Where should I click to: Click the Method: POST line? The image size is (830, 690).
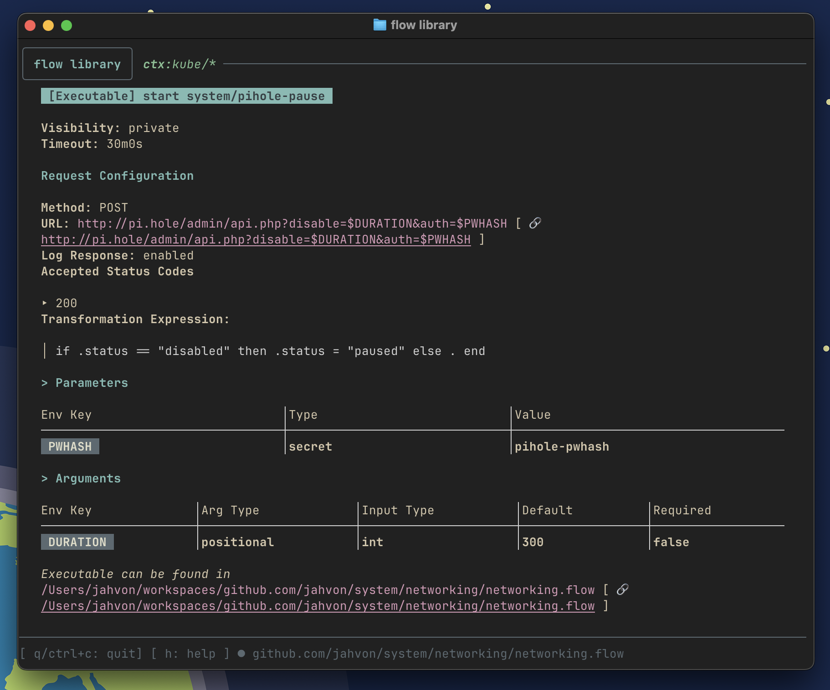click(85, 208)
